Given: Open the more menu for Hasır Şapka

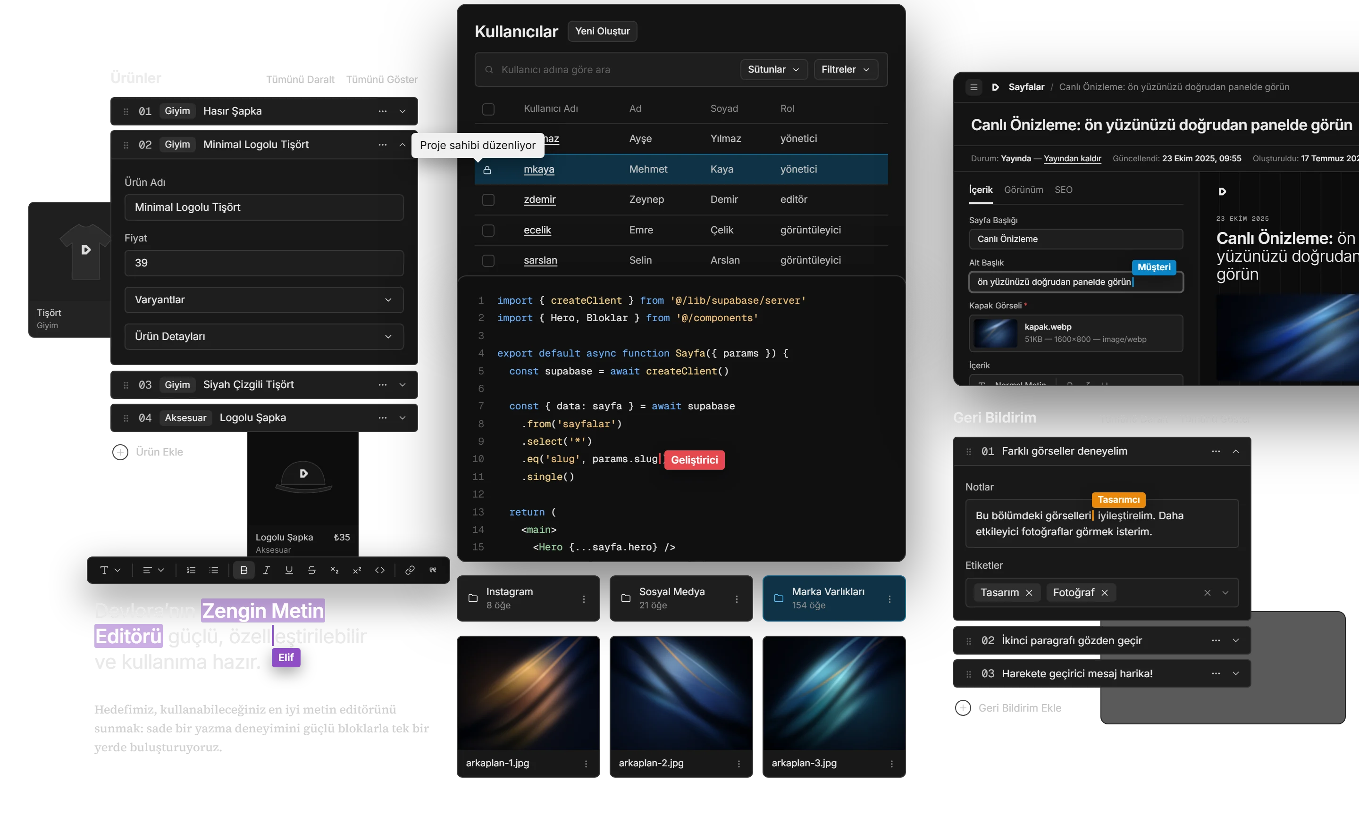Looking at the screenshot, I should (x=382, y=111).
